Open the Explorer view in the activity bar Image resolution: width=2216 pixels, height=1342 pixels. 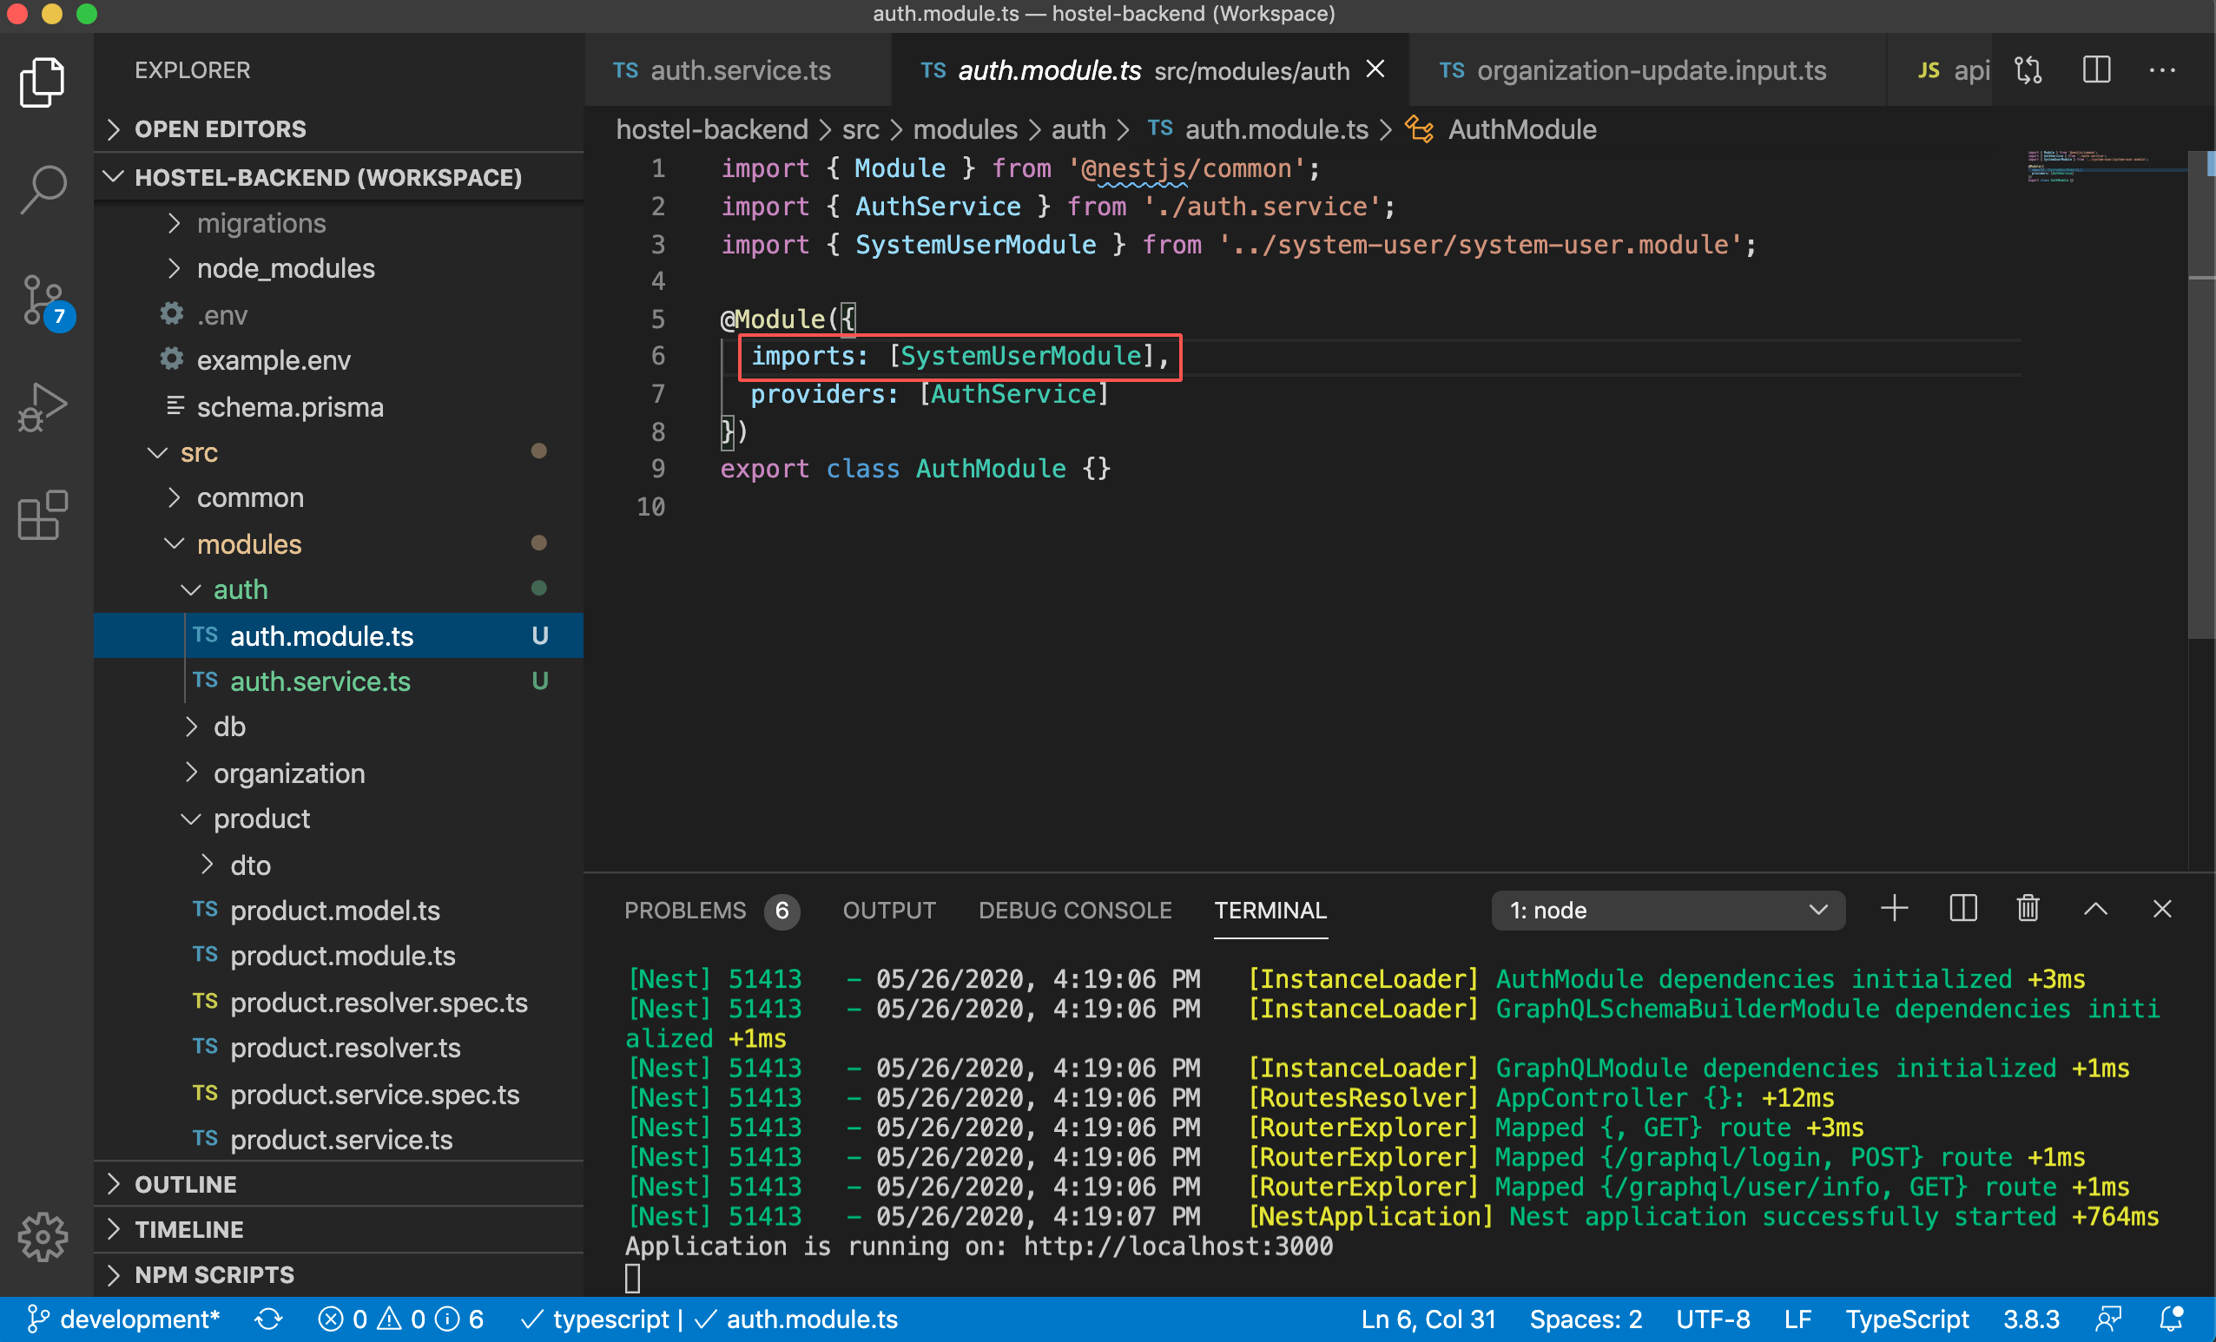click(42, 82)
